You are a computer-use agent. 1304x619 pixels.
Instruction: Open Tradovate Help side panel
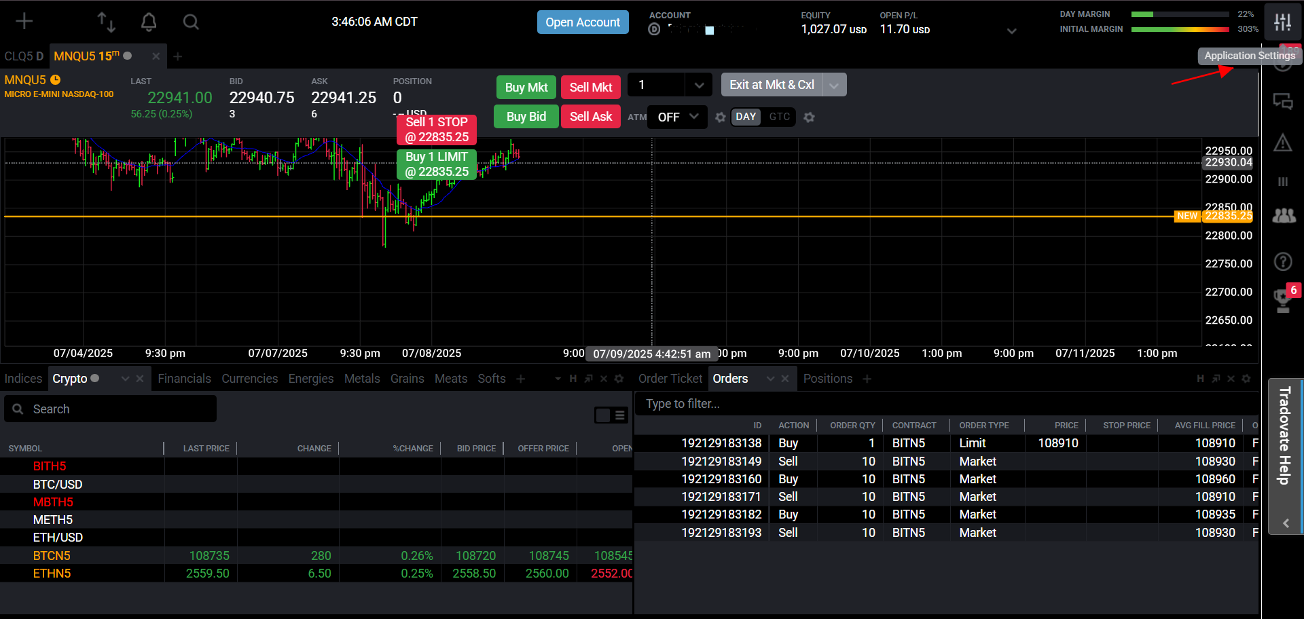1285,436
